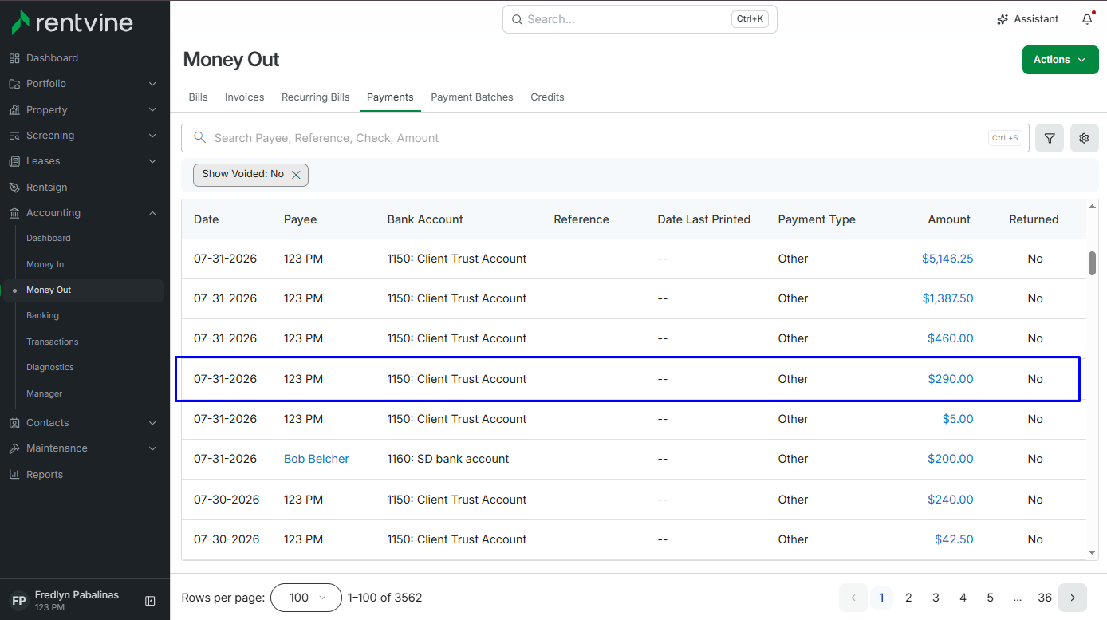The width and height of the screenshot is (1107, 620).
Task: Go to page 4 of results
Action: (x=963, y=598)
